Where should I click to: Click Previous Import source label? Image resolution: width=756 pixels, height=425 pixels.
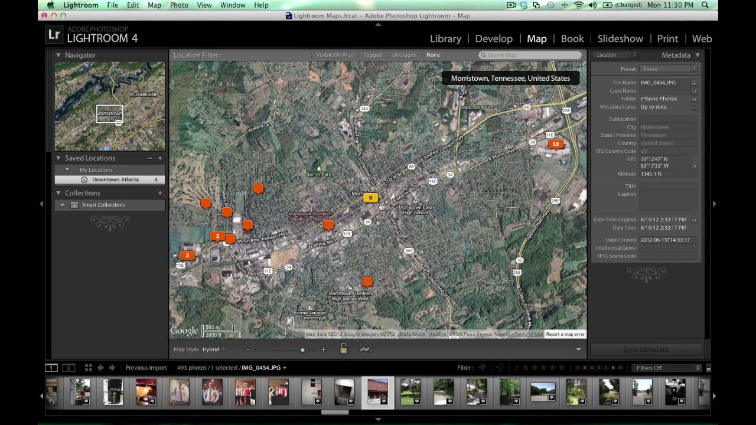[146, 368]
